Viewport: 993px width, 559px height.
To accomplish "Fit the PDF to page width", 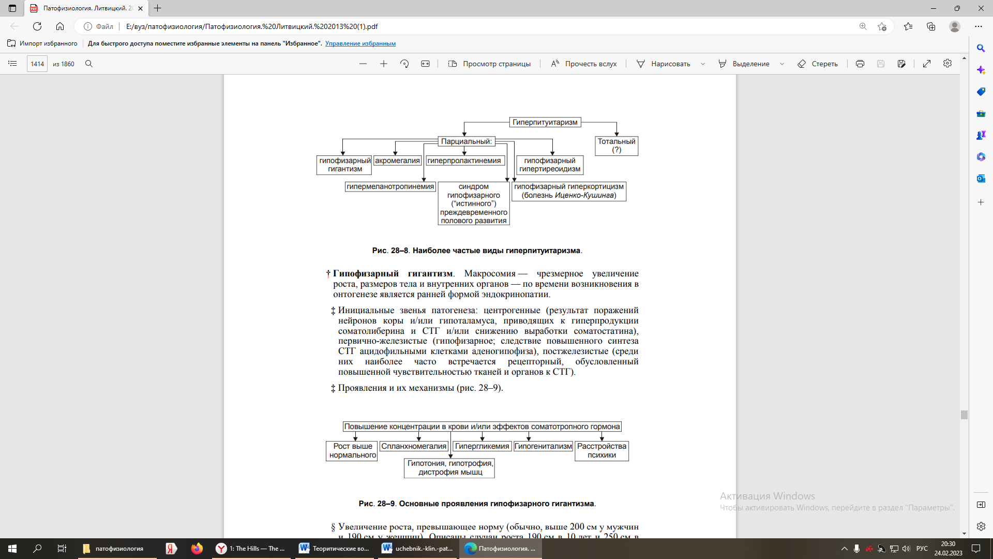I will [x=425, y=64].
